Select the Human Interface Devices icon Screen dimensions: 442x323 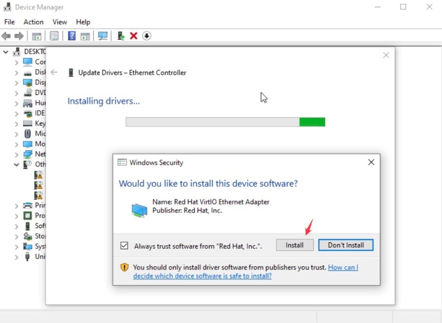(28, 103)
